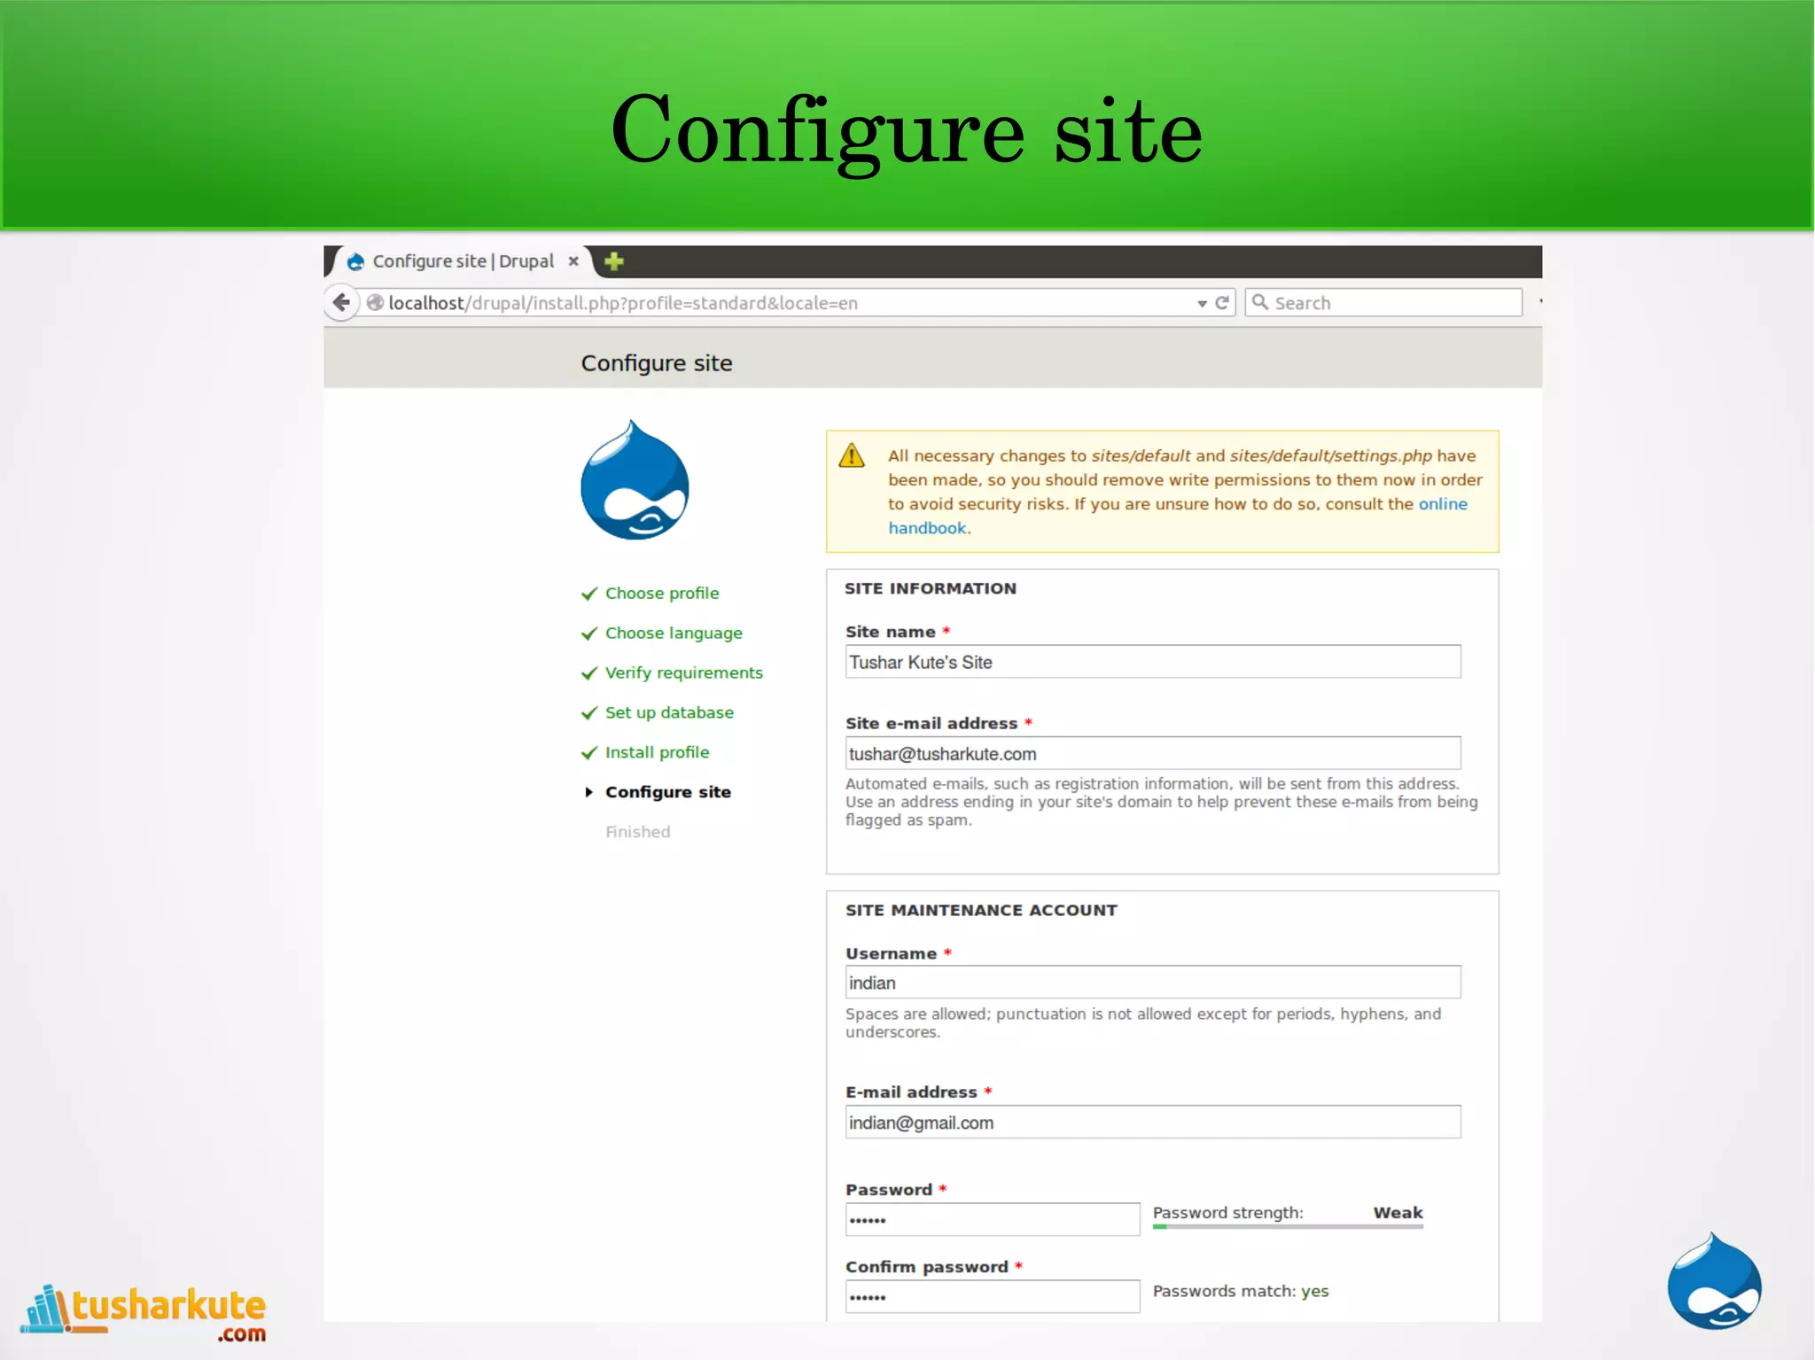The width and height of the screenshot is (1815, 1360).
Task: Open the URL history dropdown arrow
Action: pyautogui.click(x=1202, y=304)
